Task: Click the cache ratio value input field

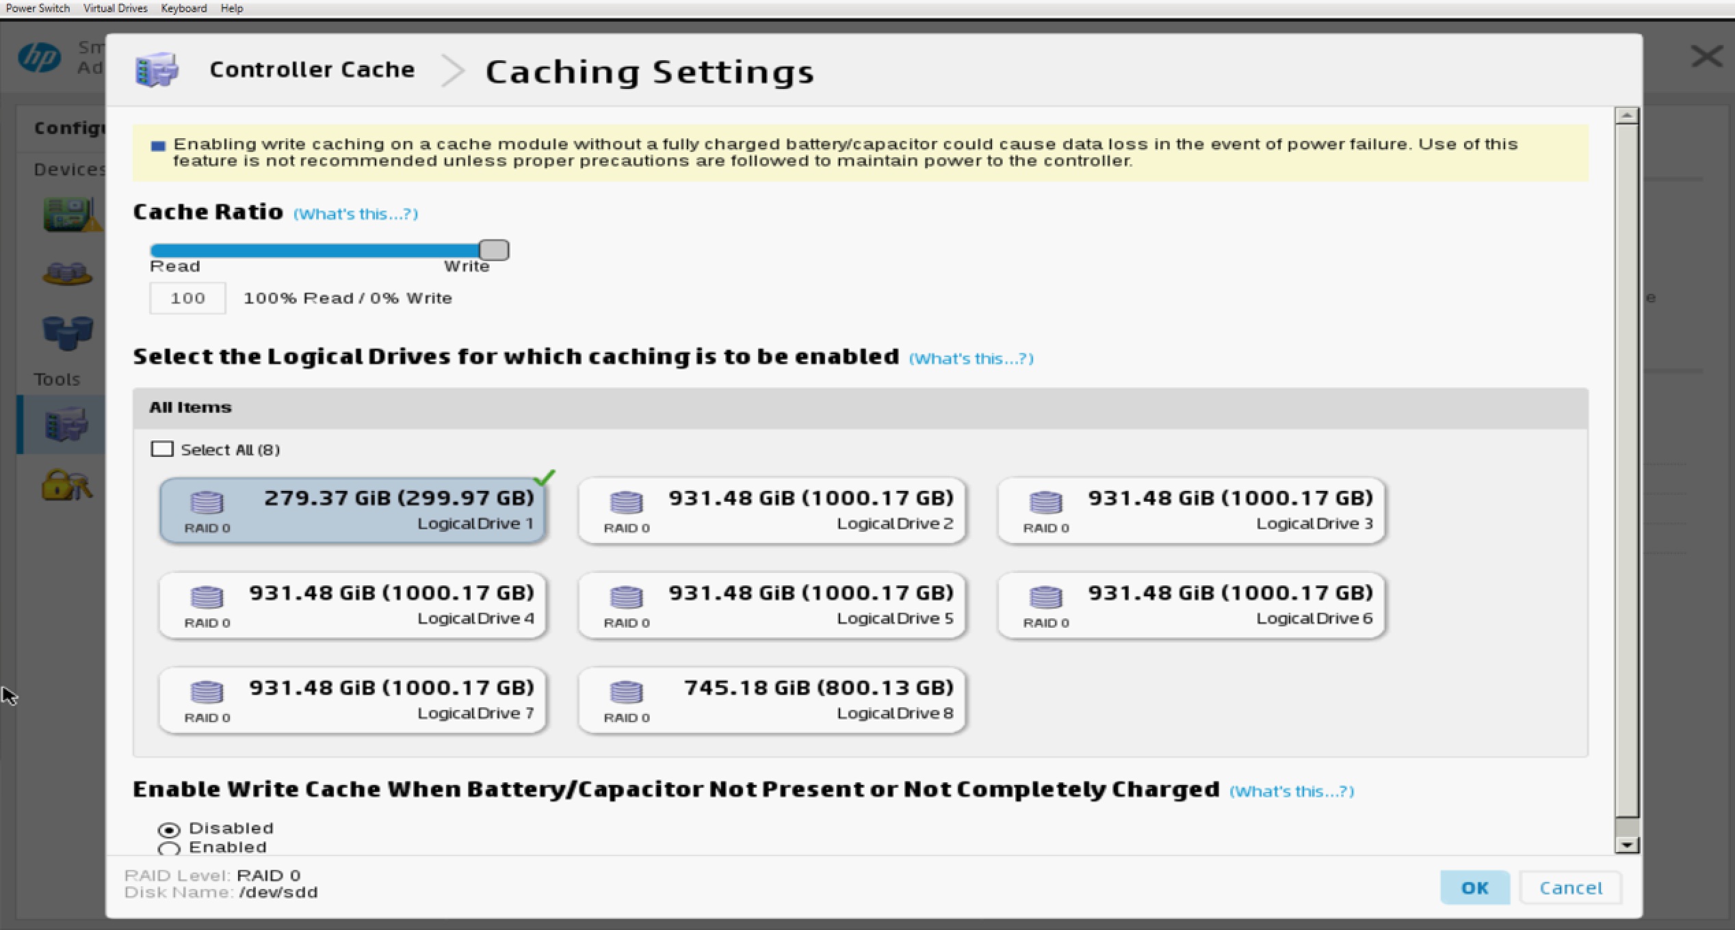Action: 187,298
